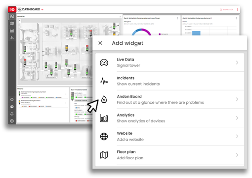Click the purple legend dot in donut widget
This screenshot has height=178, width=252.
click(160, 34)
